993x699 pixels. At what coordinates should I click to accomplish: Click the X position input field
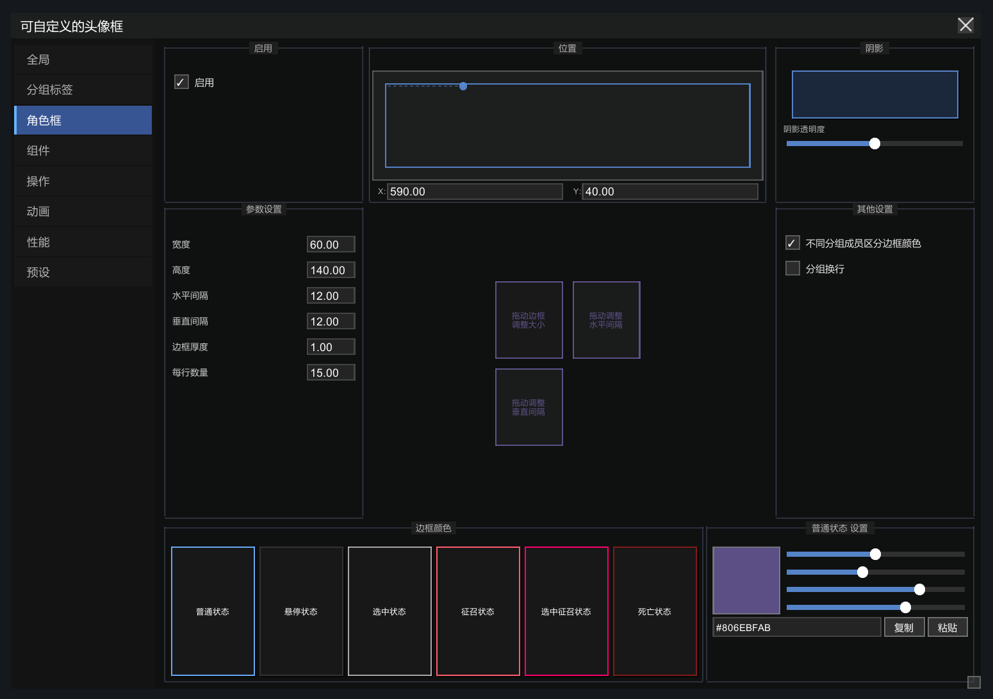click(x=475, y=192)
